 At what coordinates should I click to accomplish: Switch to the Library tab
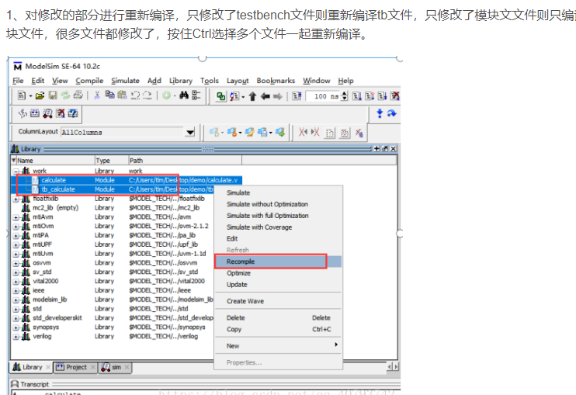pyautogui.click(x=32, y=367)
